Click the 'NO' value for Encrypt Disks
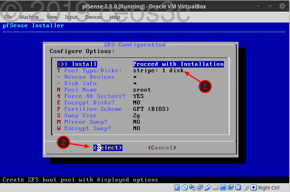 click(137, 102)
